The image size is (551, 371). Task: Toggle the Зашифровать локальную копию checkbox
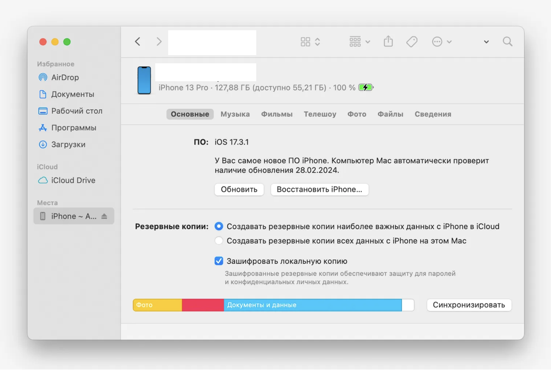[219, 261]
